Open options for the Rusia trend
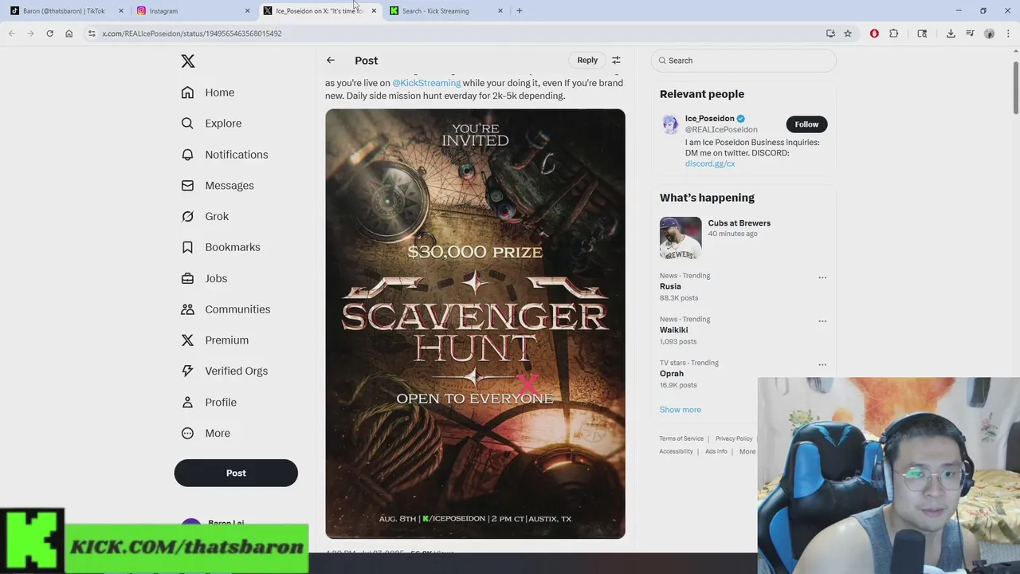 [822, 278]
